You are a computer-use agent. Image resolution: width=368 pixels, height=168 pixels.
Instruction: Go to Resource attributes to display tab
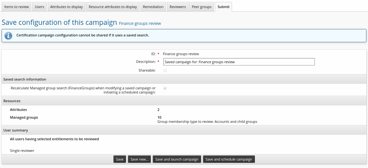tap(112, 7)
